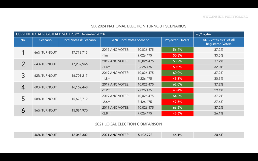Viewport: 258px width, 161px height.
Task: Select scenario number 6 in the No. column
Action: (23, 110)
